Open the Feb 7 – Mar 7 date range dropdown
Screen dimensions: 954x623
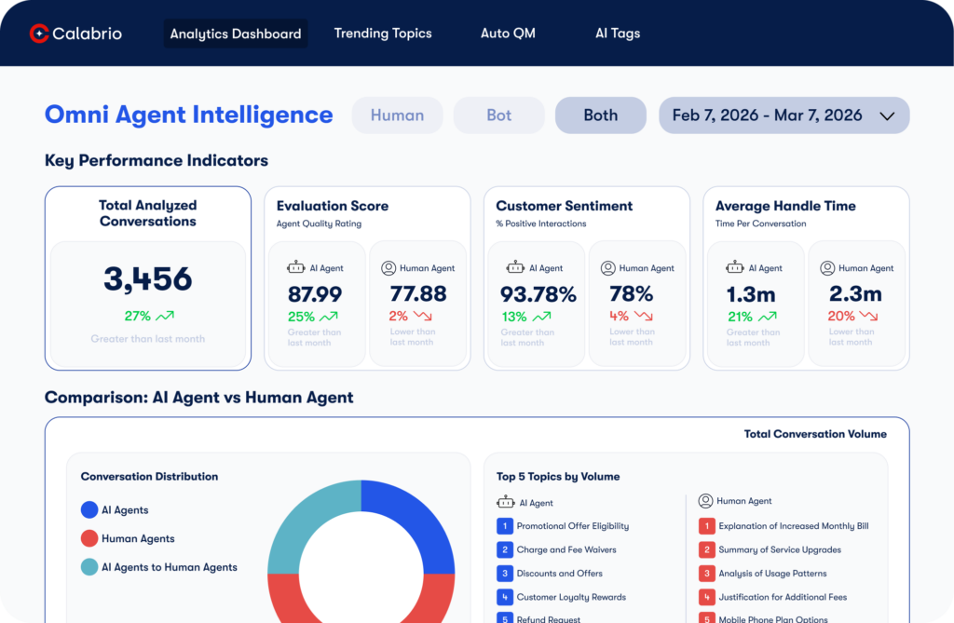click(x=784, y=115)
